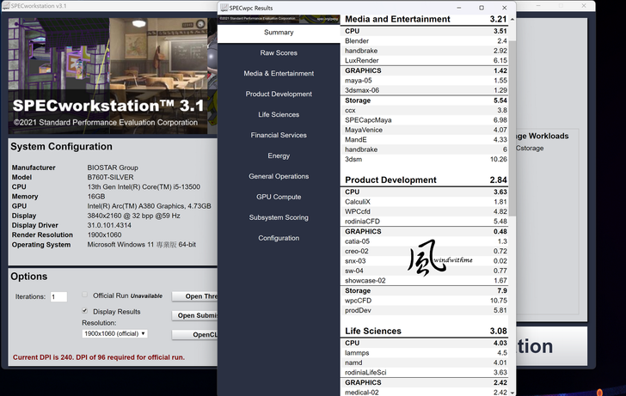Viewport: 626px width, 396px height.
Task: Open the Summary section in results sidebar
Action: (x=279, y=33)
